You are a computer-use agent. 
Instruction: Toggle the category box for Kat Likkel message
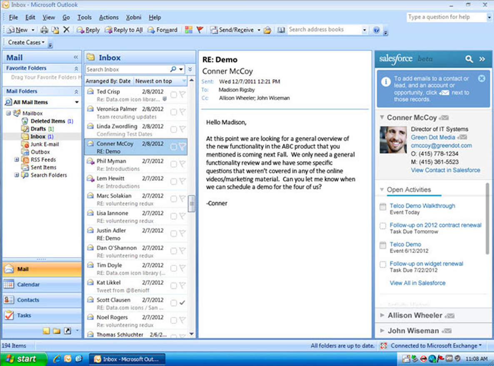174,285
